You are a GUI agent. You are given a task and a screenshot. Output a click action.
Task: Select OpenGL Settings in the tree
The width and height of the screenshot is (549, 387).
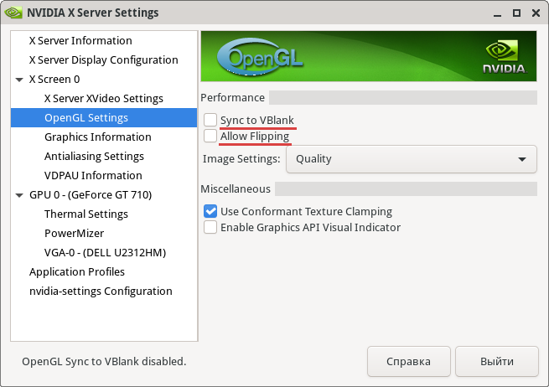[104, 117]
